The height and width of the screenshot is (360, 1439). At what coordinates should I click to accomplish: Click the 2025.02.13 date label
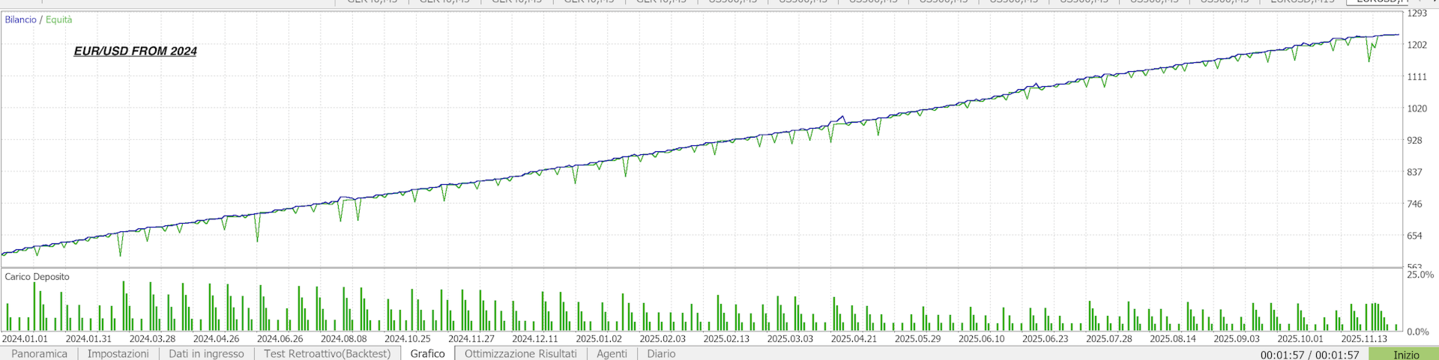pos(726,339)
